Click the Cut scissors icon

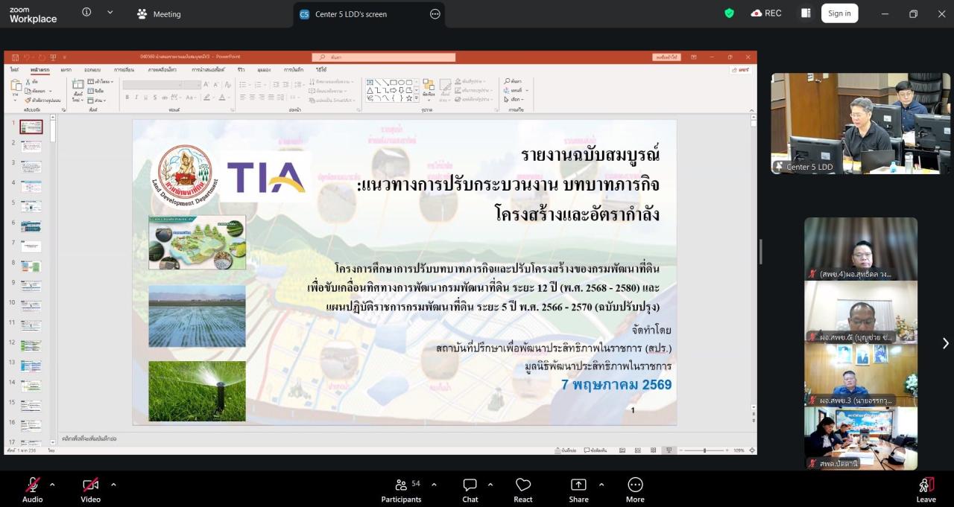(28, 81)
